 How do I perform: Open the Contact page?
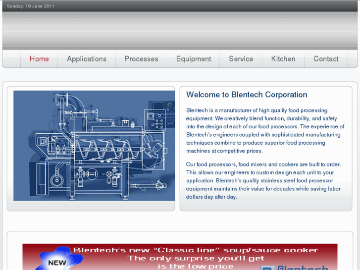pyautogui.click(x=326, y=59)
